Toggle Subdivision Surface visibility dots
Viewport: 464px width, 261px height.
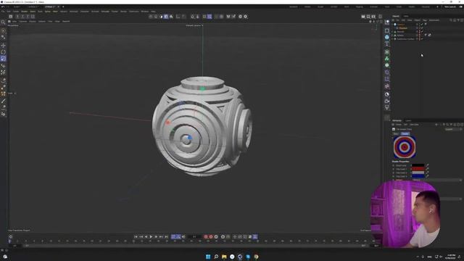pyautogui.click(x=419, y=38)
